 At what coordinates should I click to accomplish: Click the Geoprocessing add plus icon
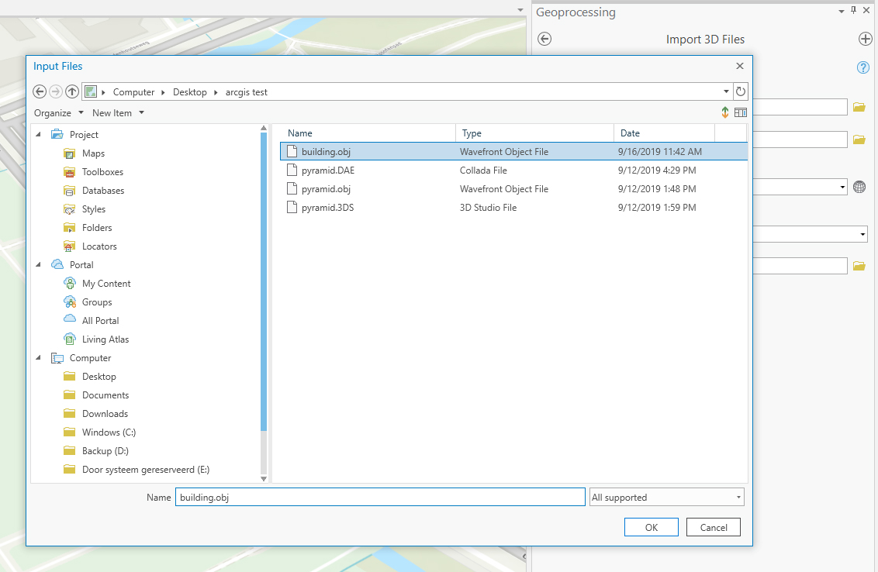click(x=866, y=40)
